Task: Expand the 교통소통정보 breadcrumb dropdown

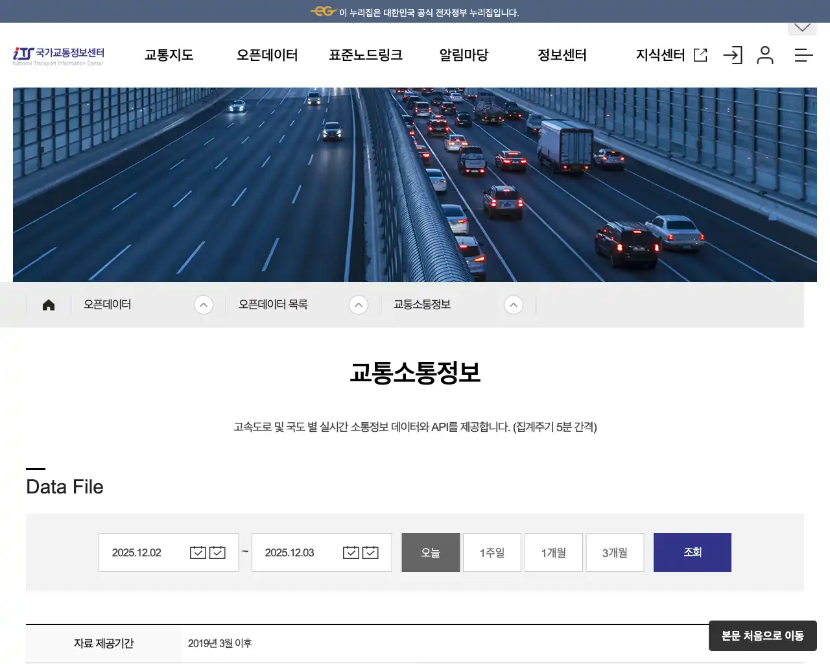Action: click(514, 304)
